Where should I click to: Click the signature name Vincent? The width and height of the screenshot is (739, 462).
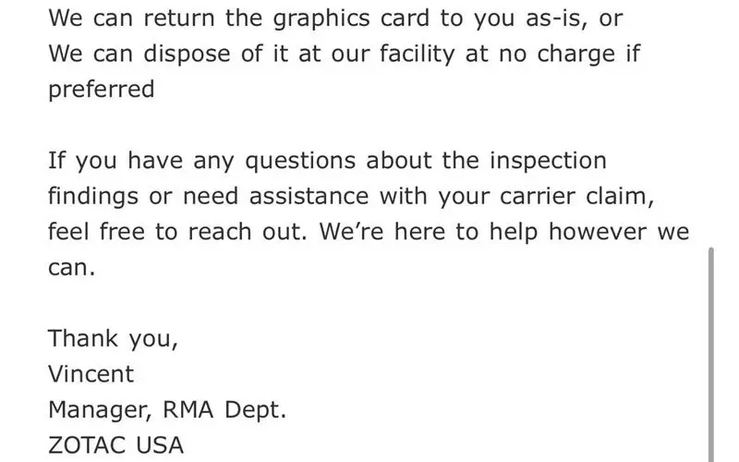91,374
